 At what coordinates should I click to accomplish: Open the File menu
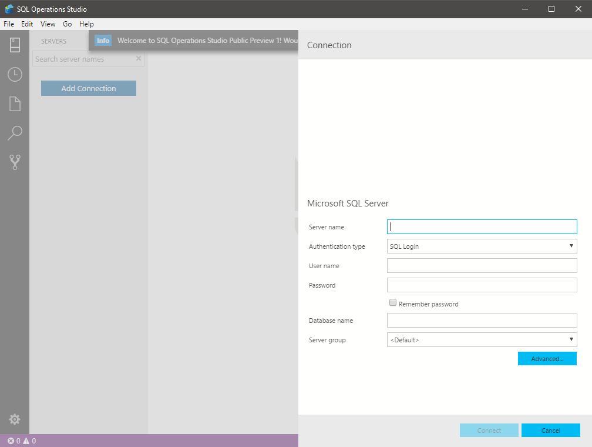tap(9, 24)
